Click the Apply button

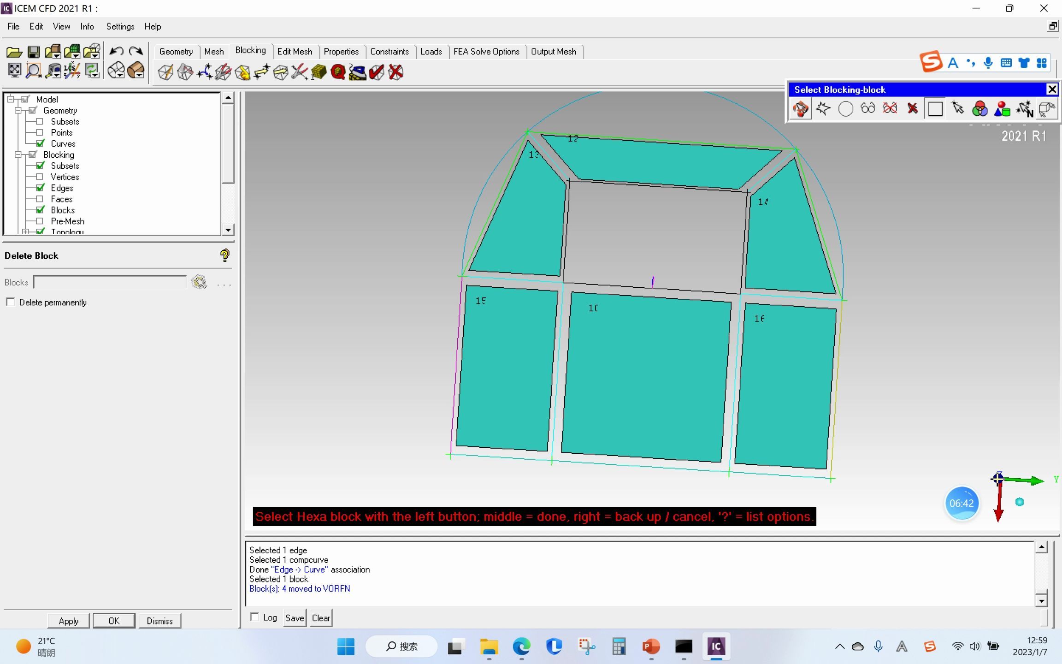pyautogui.click(x=69, y=621)
